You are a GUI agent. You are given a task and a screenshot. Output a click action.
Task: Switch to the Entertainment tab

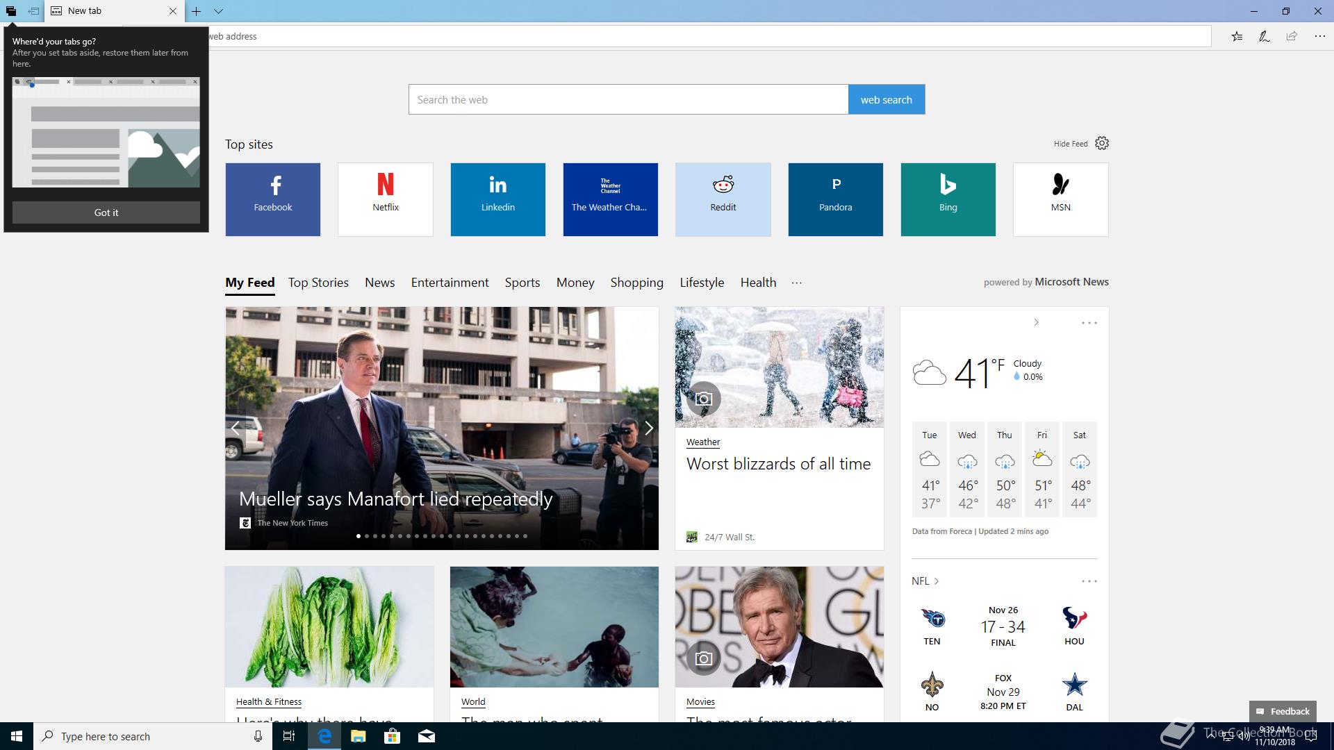pyautogui.click(x=450, y=283)
